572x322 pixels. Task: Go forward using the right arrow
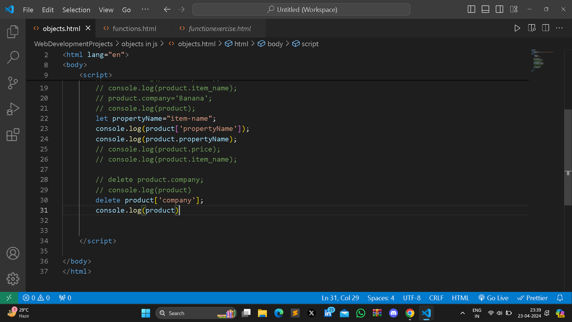click(182, 10)
